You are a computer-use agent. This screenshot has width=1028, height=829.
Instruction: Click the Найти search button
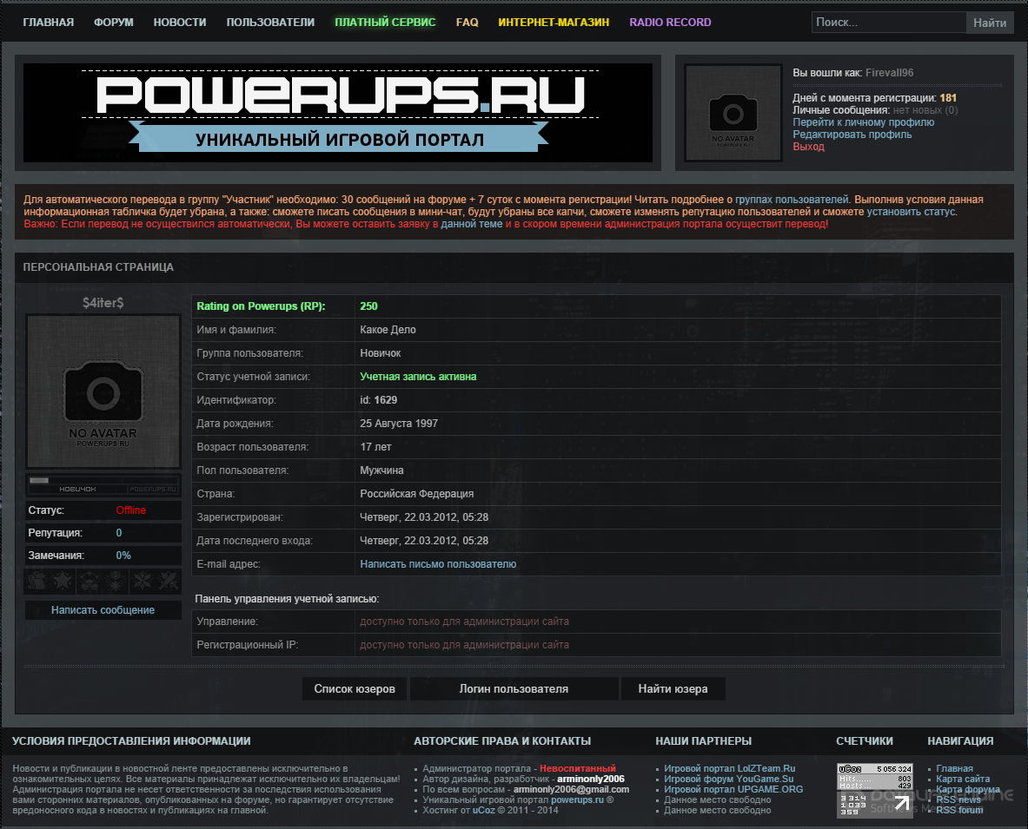(989, 23)
